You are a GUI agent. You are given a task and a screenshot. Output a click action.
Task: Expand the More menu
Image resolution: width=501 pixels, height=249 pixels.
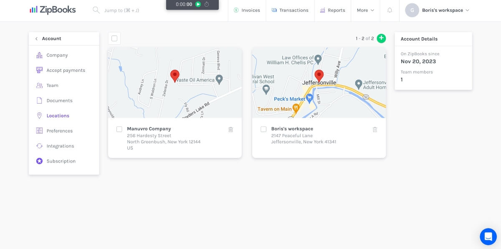365,10
